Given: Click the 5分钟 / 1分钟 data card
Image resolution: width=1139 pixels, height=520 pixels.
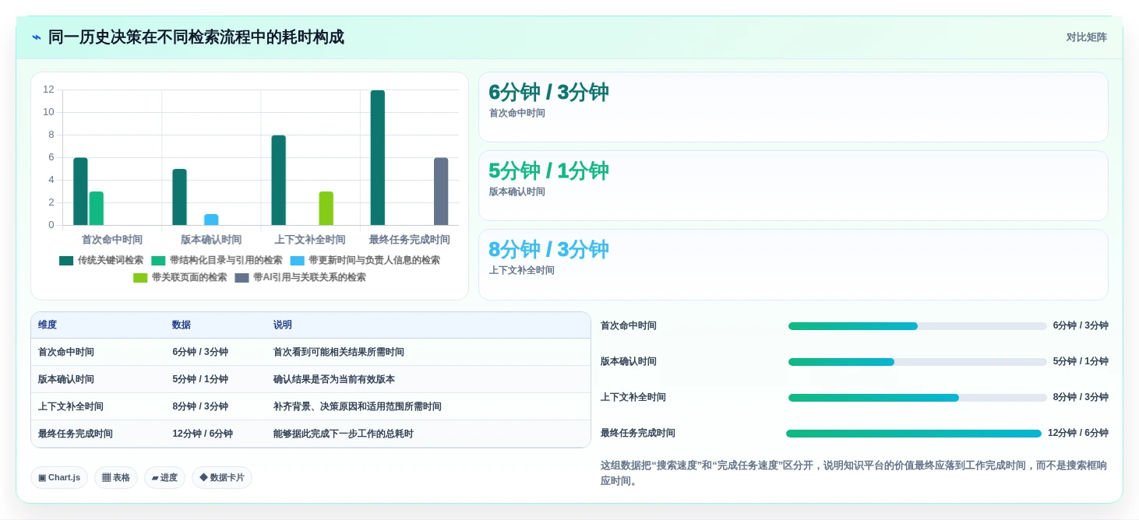Looking at the screenshot, I should [x=793, y=186].
